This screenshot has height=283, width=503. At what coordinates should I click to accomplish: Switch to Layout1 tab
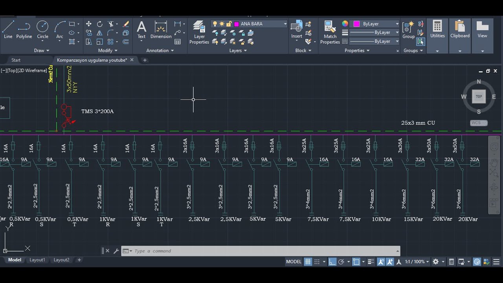point(37,260)
